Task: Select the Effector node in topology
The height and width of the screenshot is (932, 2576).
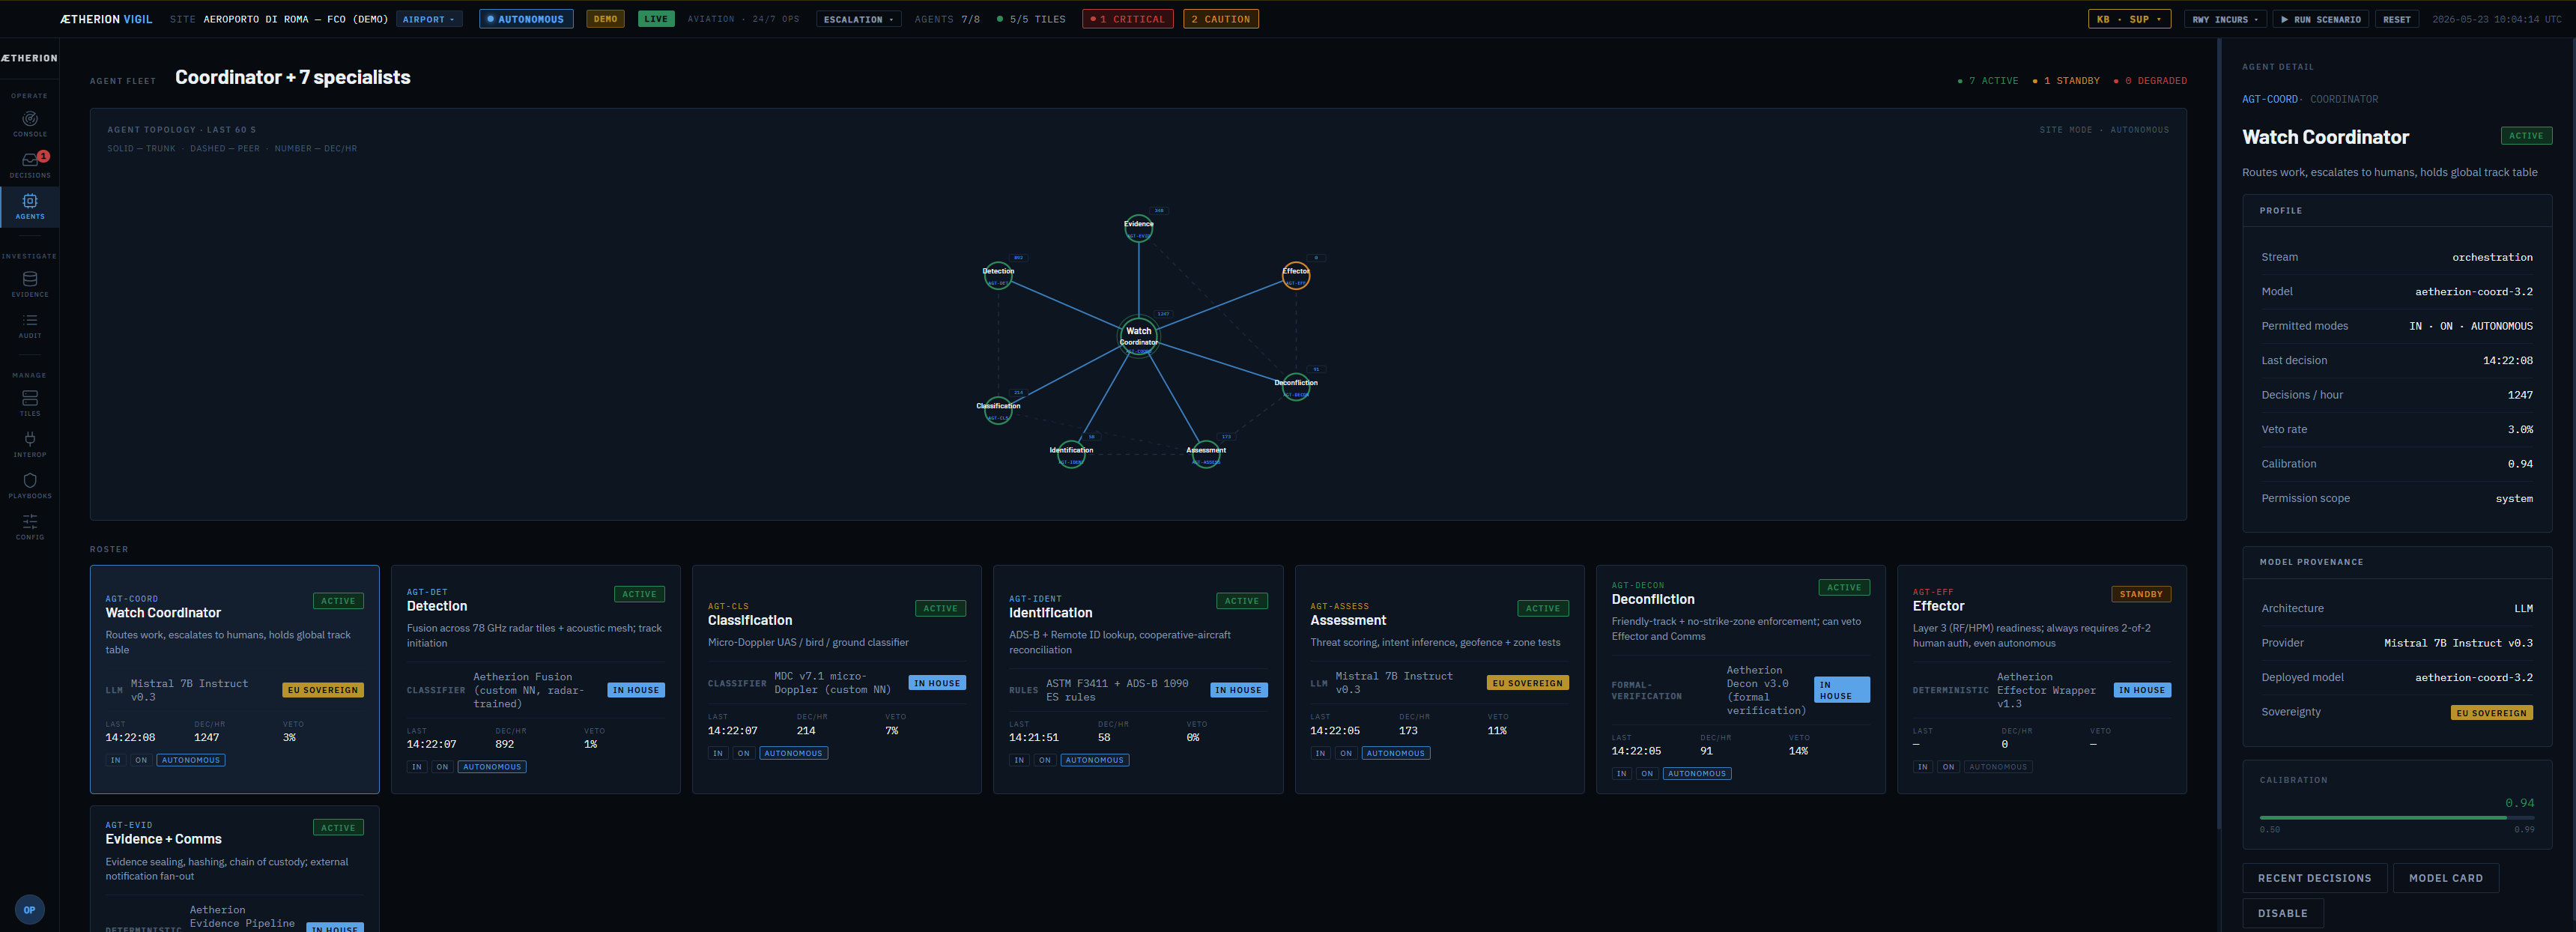Action: pyautogui.click(x=1296, y=275)
